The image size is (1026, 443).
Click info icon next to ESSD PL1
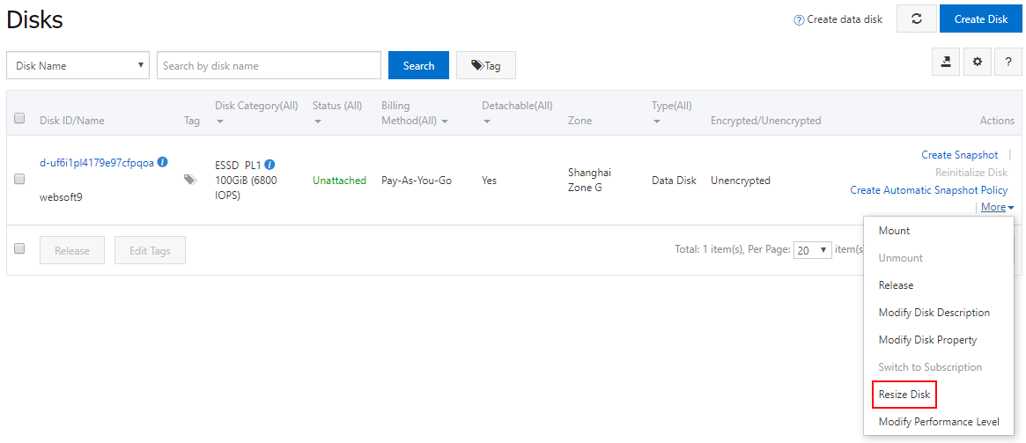[269, 164]
